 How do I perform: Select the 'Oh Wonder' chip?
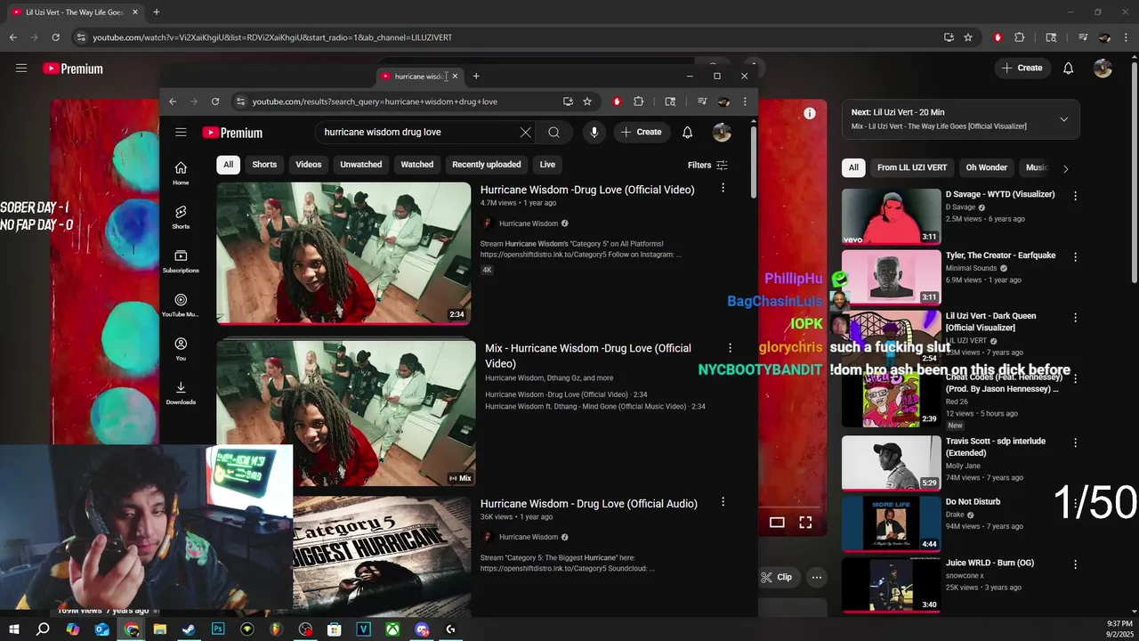tap(986, 167)
